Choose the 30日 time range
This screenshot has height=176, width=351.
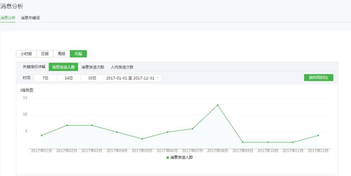[x=92, y=78]
